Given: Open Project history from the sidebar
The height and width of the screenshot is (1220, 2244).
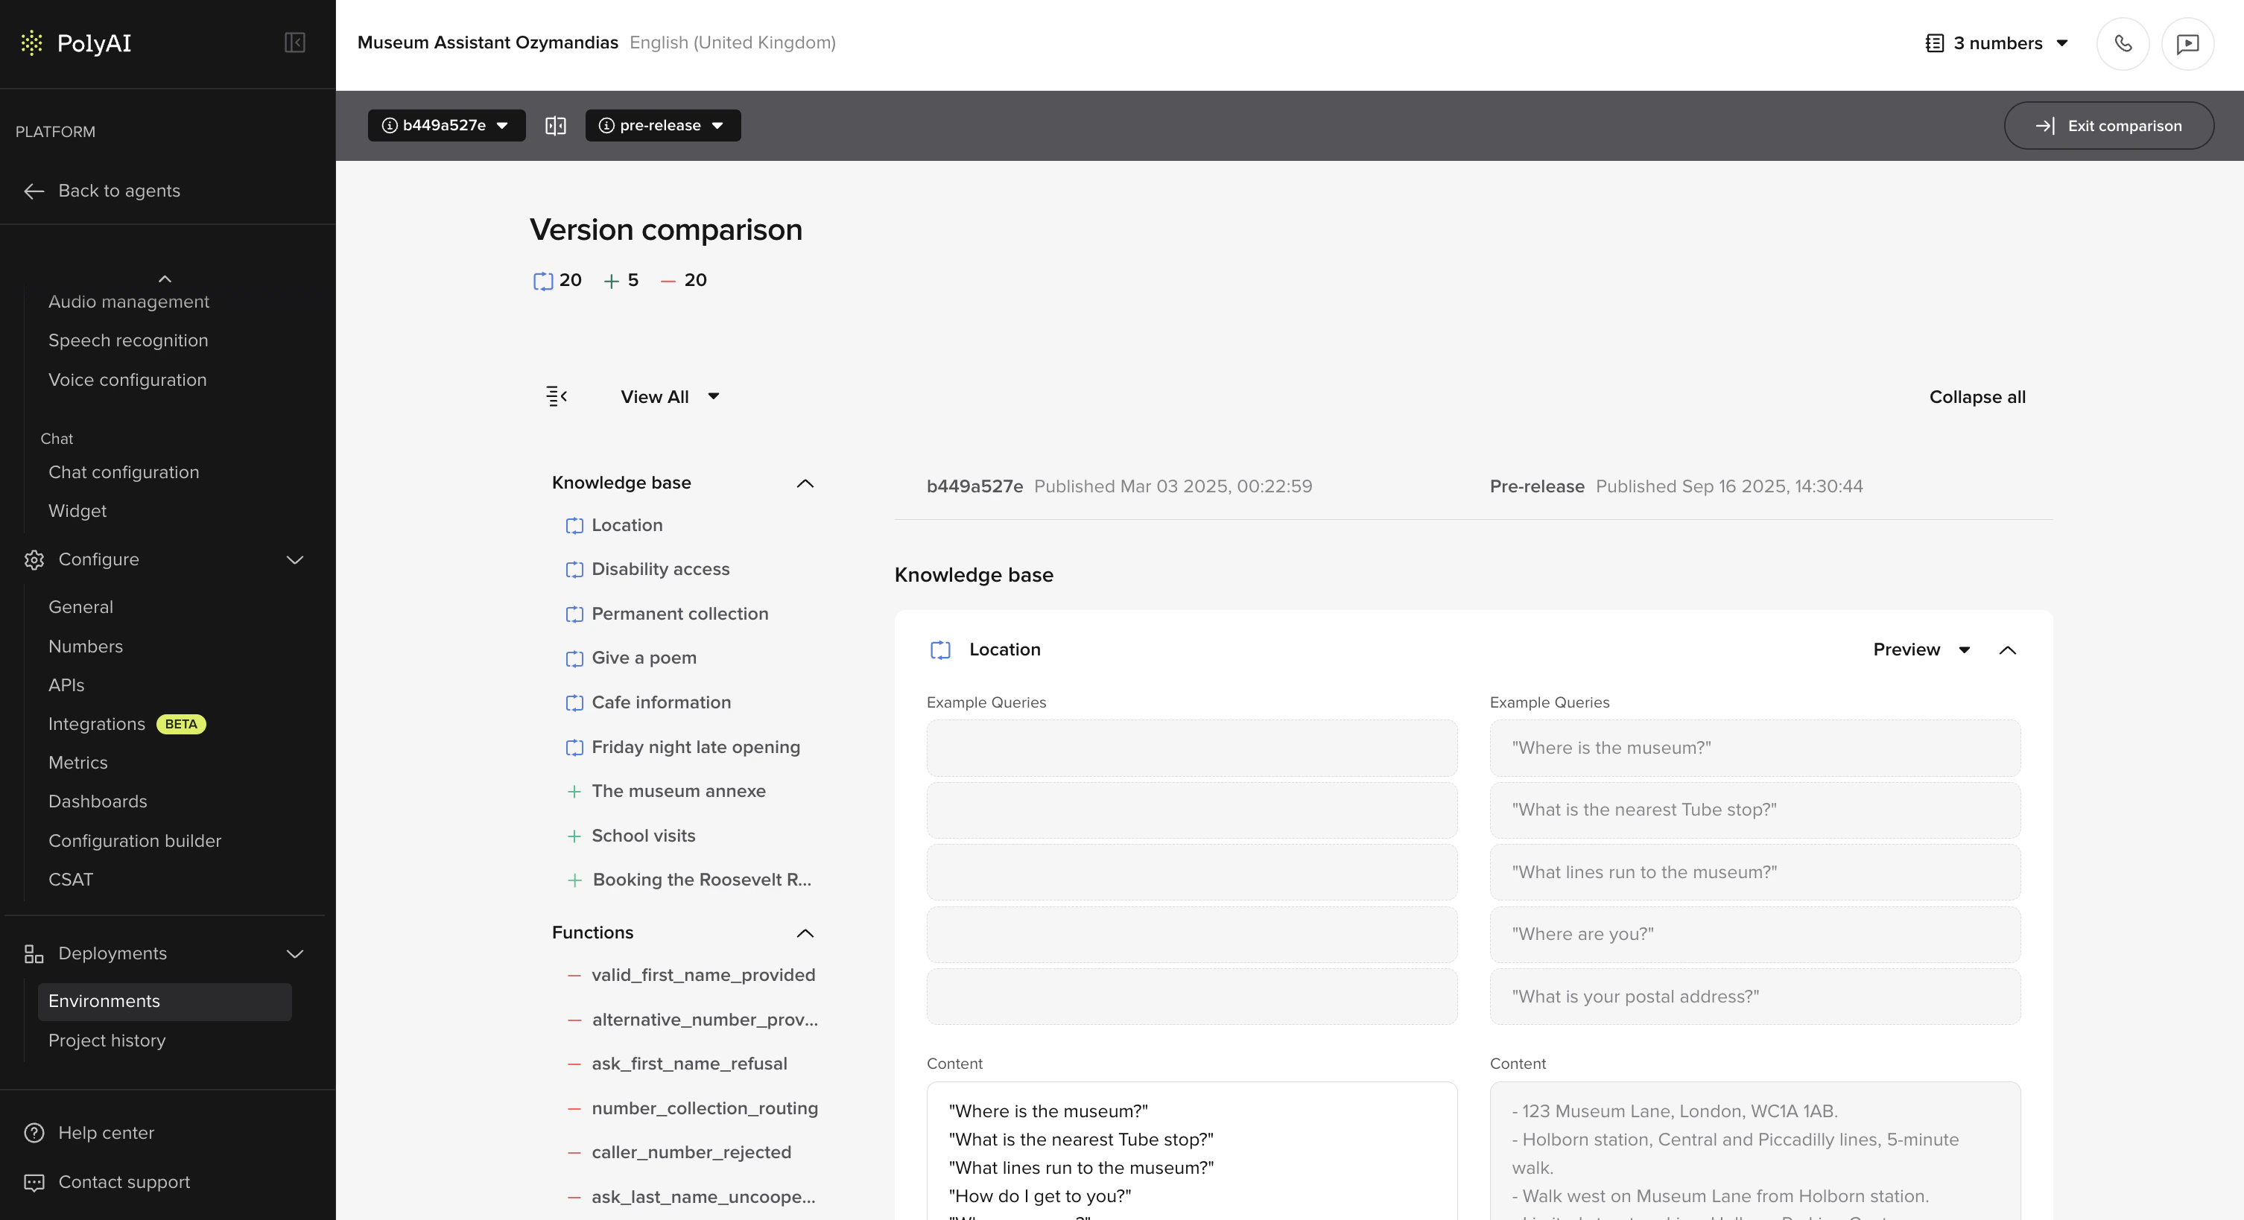Looking at the screenshot, I should tap(107, 1041).
